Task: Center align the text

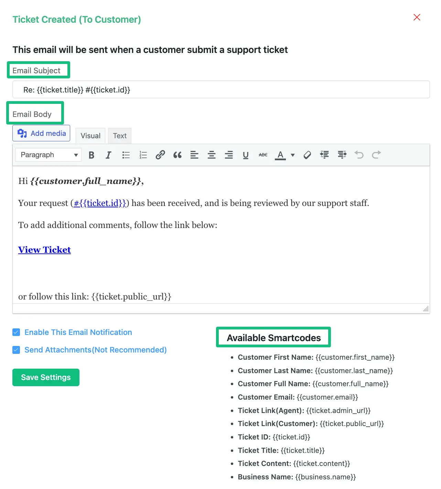Action: 212,155
